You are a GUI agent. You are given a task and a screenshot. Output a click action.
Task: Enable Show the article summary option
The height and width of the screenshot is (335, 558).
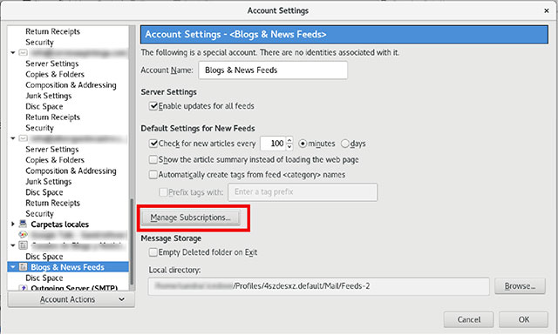pos(153,159)
